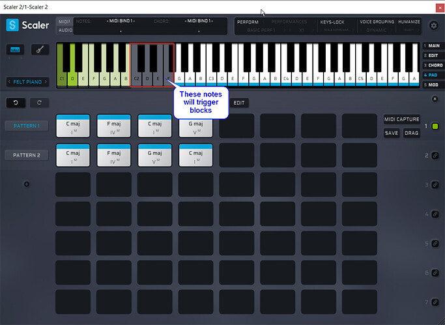Click the link icon for row 7
This screenshot has width=445, height=325.
[435, 302]
